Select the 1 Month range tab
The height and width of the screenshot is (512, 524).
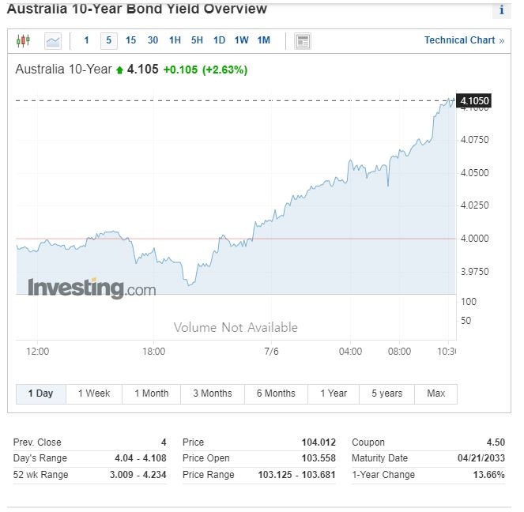pos(152,393)
